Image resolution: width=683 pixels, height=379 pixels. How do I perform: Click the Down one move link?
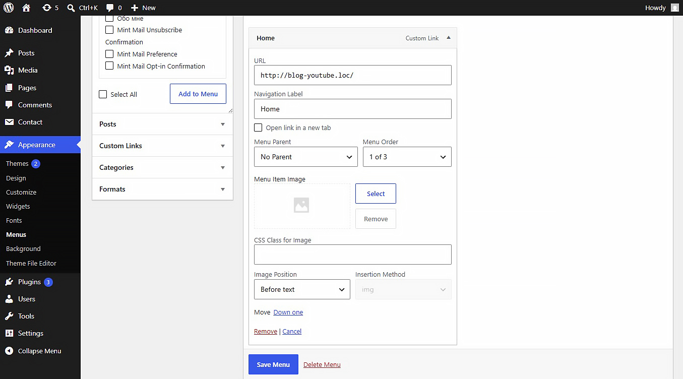(288, 312)
